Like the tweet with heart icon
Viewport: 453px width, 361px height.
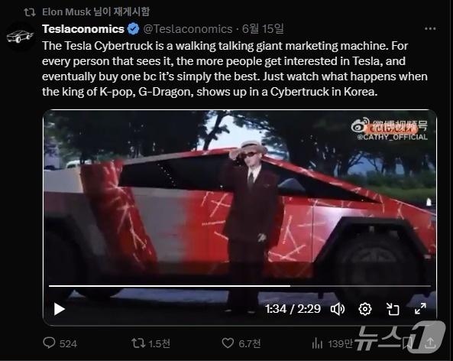point(228,343)
